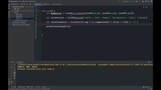Rerun MainKt from the Cover panel
Viewport: 161px width, 90px height.
click(12, 65)
